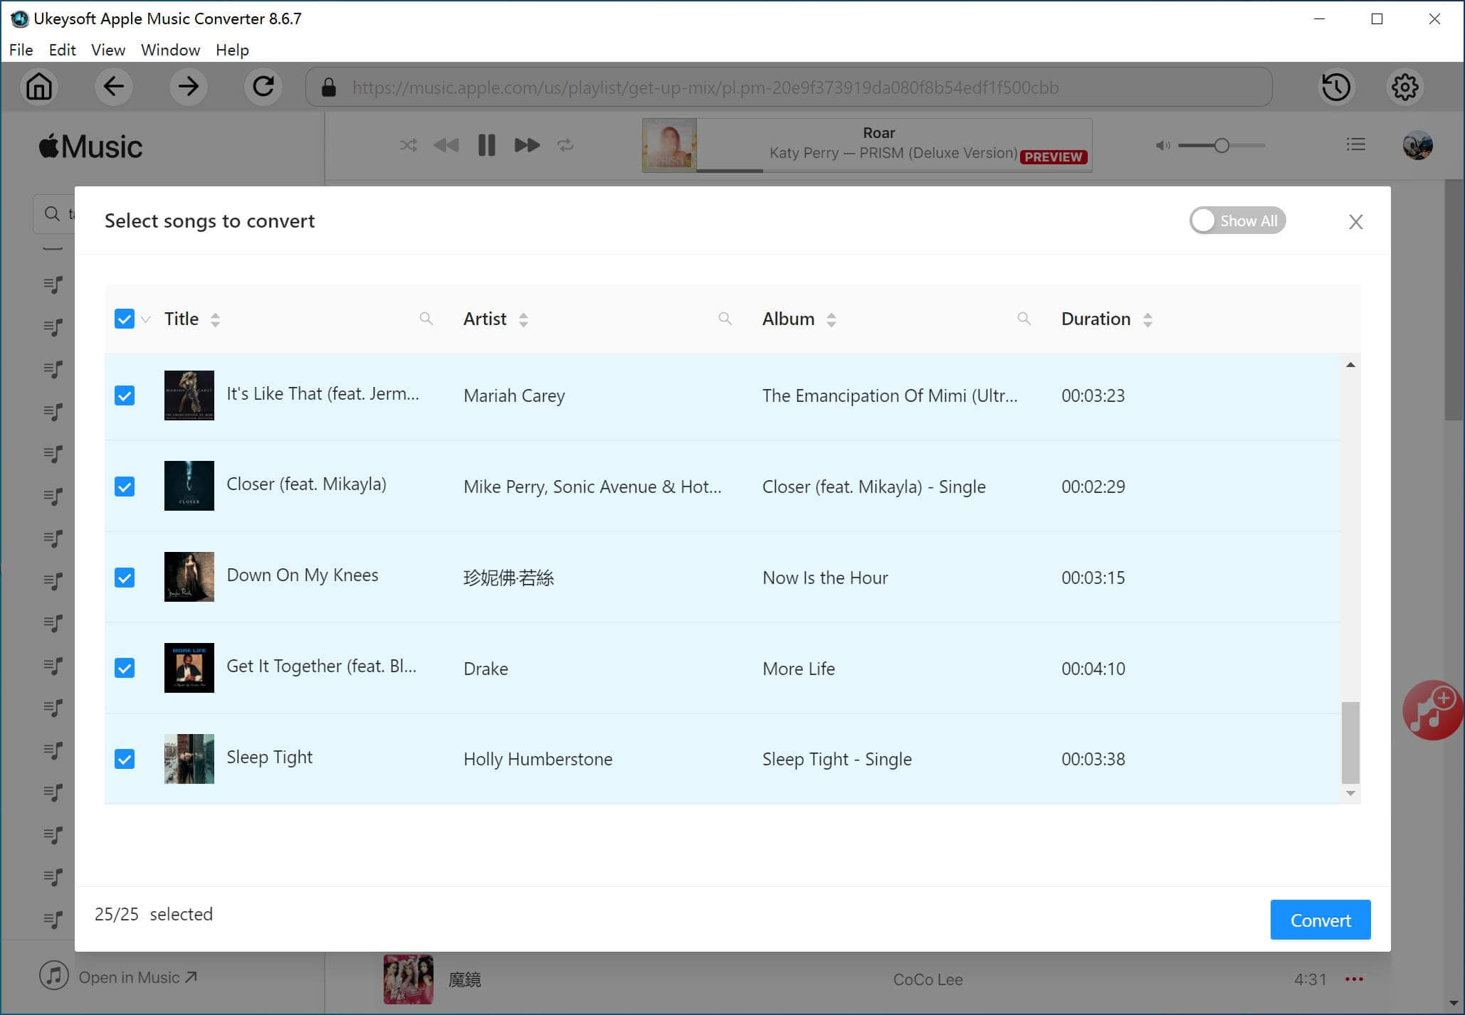Click the shuffle playback icon
Screen dimensions: 1465x1015
tap(407, 144)
